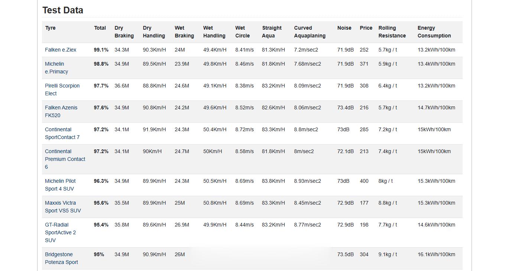The height and width of the screenshot is (271, 505).
Task: Select the 8.93m/sec2 curved aquaplaning value
Action: [307, 181]
